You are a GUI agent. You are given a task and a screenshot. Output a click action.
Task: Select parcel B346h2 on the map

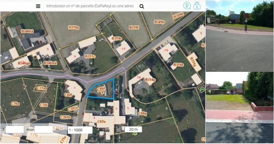[x=27, y=31]
